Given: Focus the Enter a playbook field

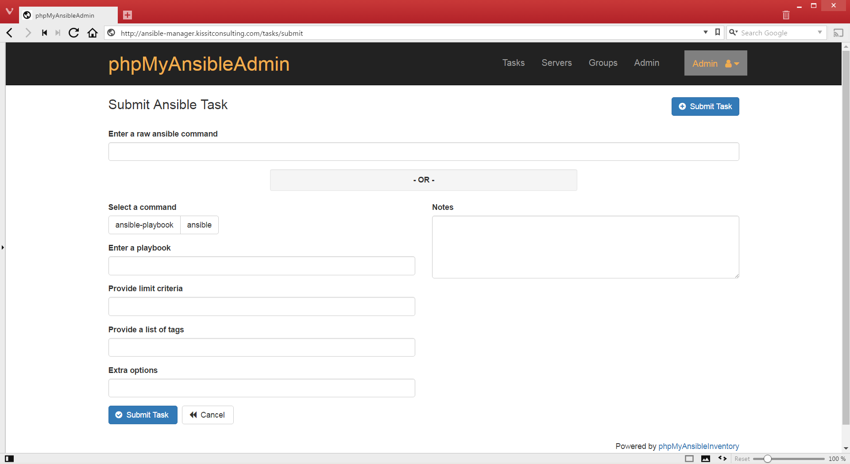Looking at the screenshot, I should point(262,266).
